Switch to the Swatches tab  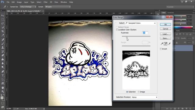coord(171,13)
